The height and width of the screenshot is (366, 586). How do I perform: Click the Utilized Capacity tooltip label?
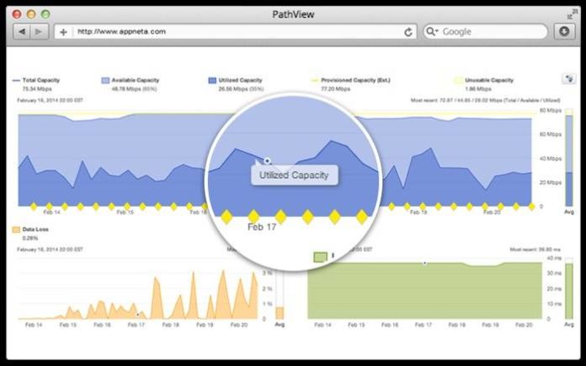click(294, 175)
